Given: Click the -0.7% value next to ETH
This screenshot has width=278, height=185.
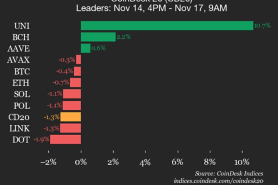Looking at the screenshot, I should (x=60, y=83).
